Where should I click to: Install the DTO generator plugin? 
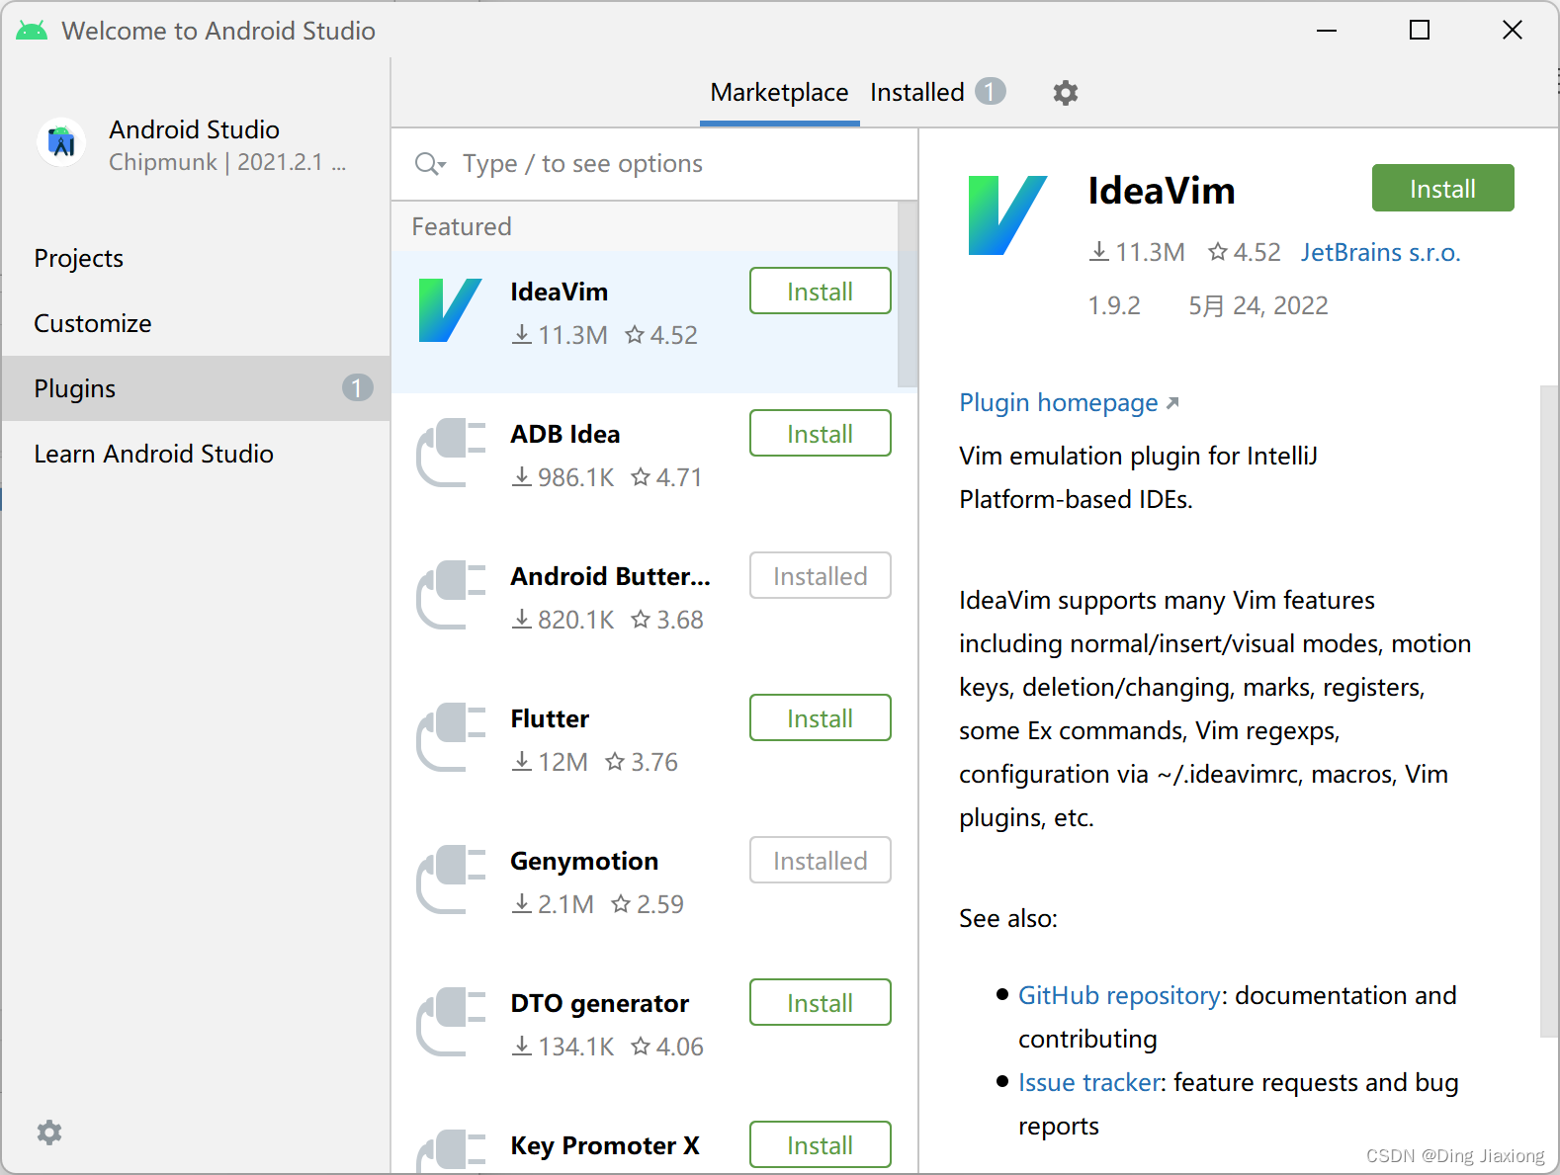(820, 1003)
